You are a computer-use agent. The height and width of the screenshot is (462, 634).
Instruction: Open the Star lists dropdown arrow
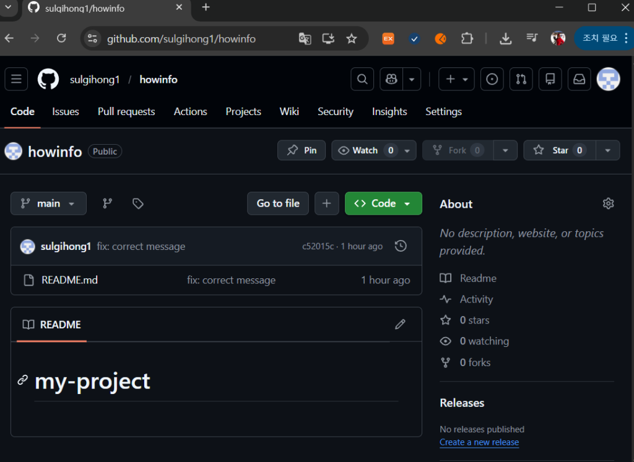tap(608, 150)
